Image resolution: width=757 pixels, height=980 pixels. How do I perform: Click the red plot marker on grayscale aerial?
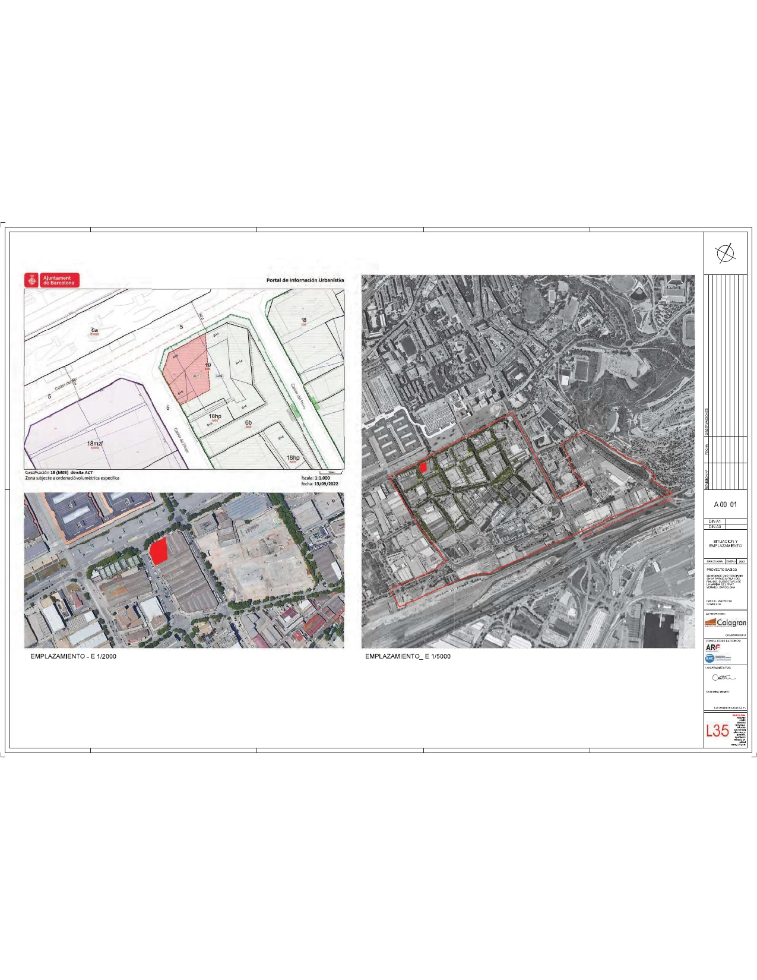(x=423, y=467)
